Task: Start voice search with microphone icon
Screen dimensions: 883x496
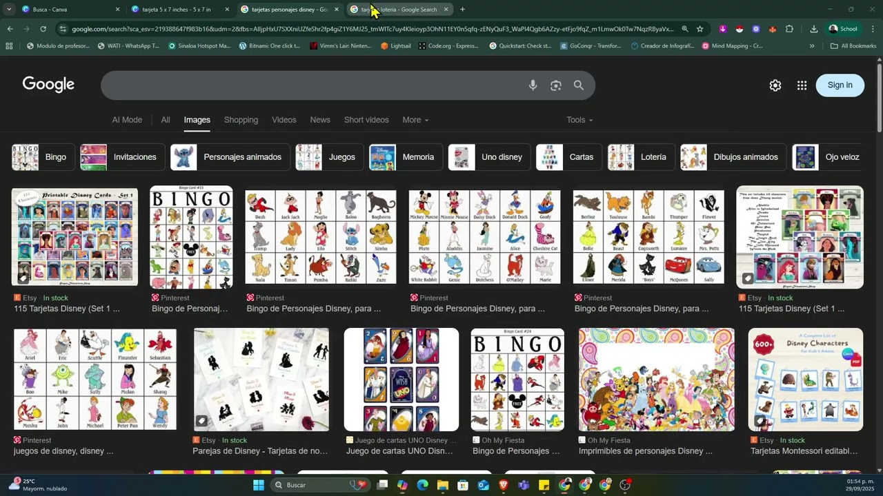Action: tap(533, 85)
